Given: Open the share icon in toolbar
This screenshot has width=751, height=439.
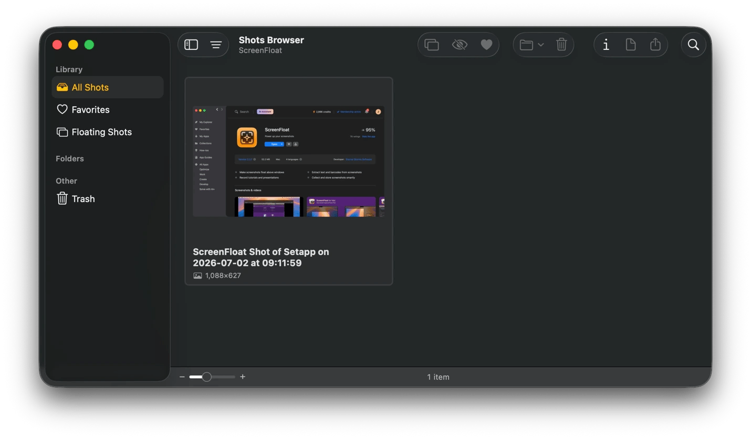Looking at the screenshot, I should [x=655, y=44].
